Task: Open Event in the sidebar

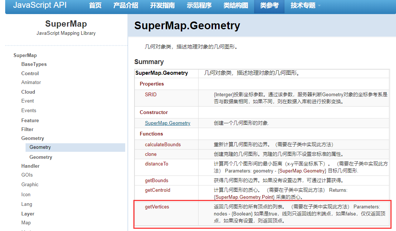Action: point(27,101)
